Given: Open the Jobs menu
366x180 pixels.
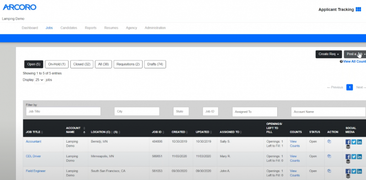Looking at the screenshot, I should coord(49,28).
